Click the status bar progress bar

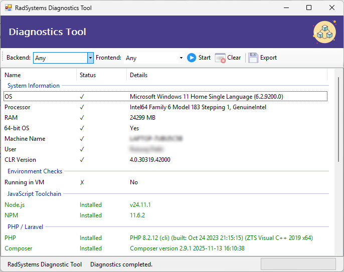(298, 264)
